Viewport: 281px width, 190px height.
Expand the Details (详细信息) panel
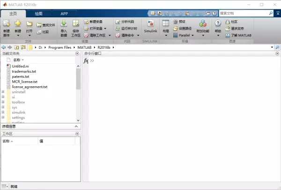click(x=76, y=126)
